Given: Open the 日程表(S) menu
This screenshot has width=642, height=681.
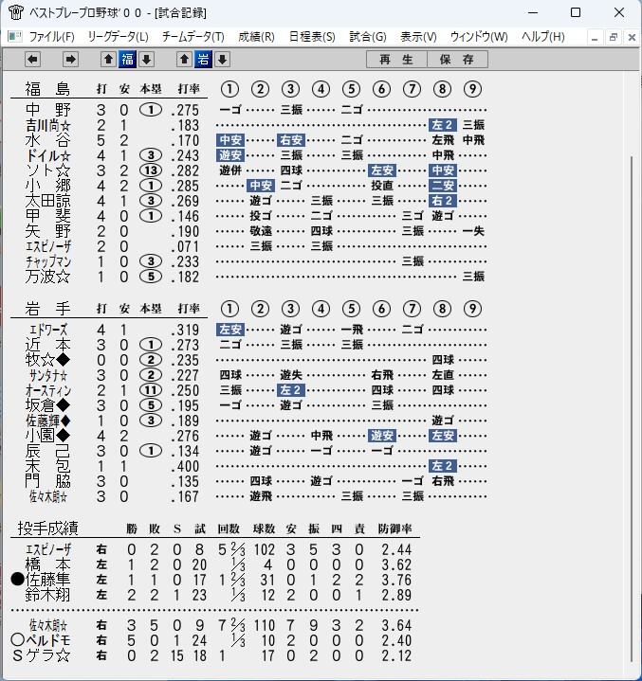Looking at the screenshot, I should pyautogui.click(x=312, y=37).
